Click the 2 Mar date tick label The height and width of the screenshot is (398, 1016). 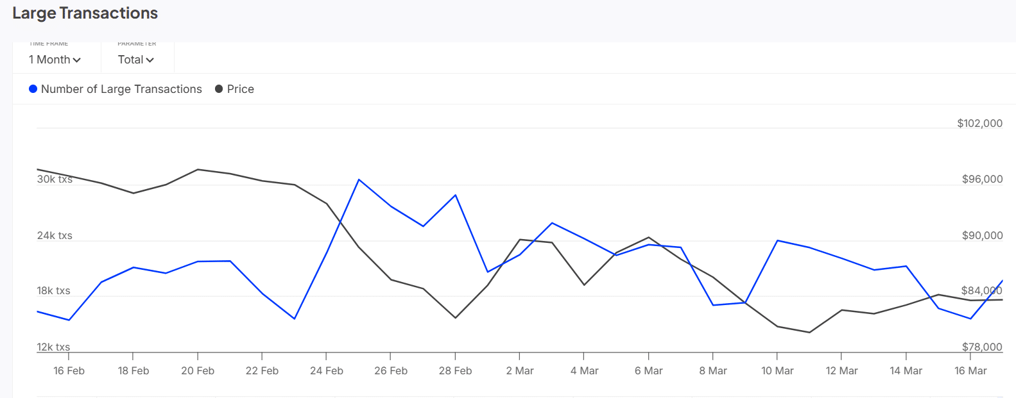[520, 371]
